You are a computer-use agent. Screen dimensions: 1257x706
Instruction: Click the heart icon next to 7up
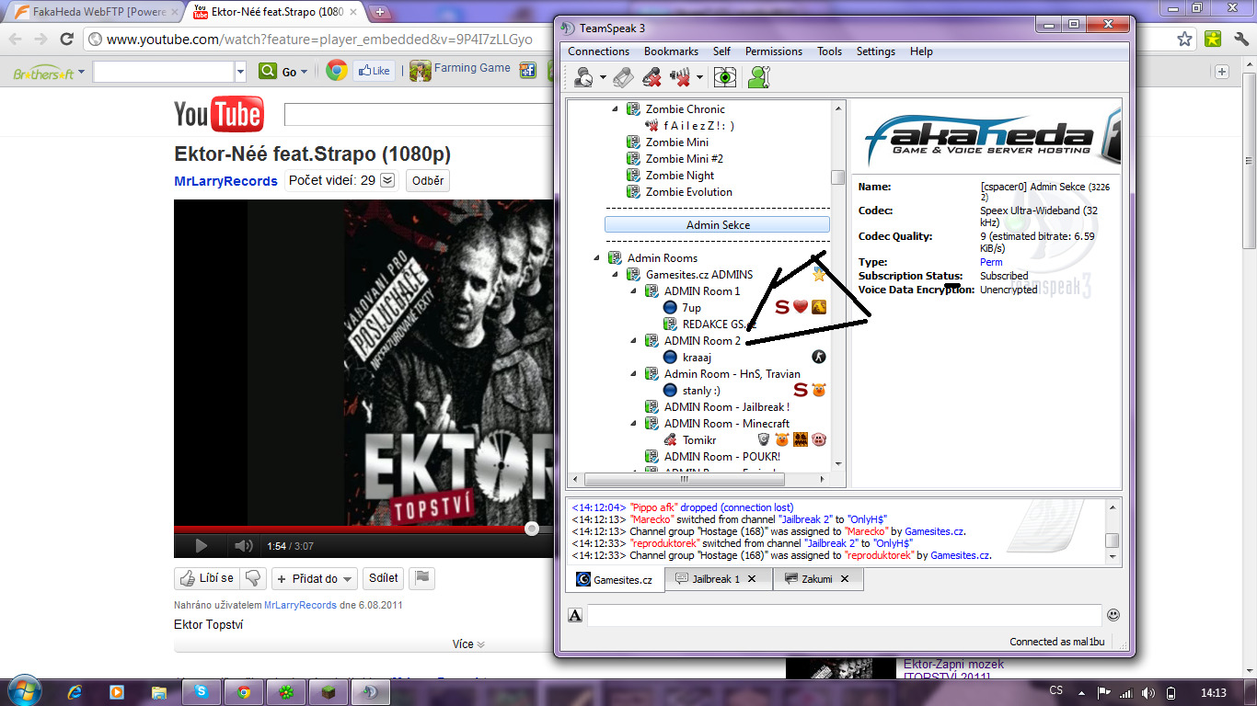800,307
